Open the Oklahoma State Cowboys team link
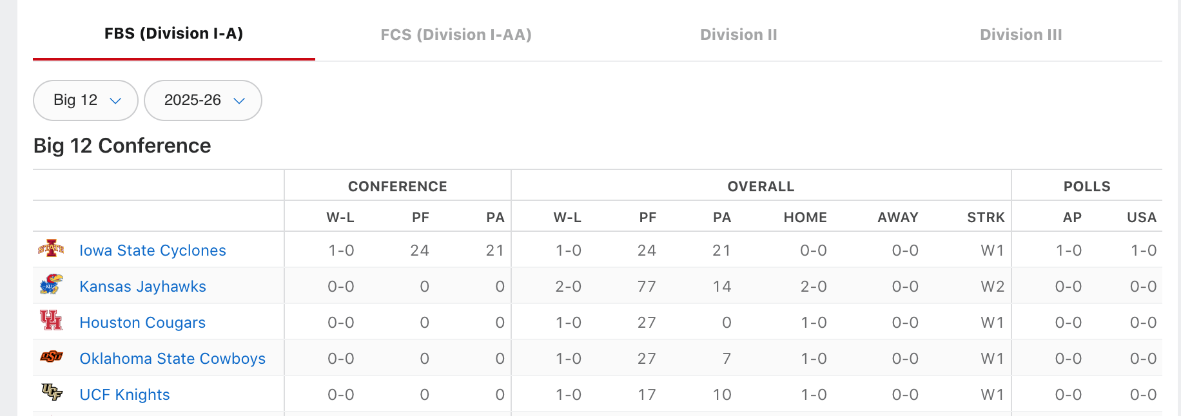This screenshot has width=1181, height=416. [172, 359]
